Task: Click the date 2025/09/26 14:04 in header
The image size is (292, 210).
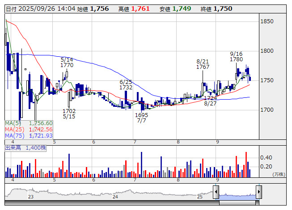Action: click(x=40, y=9)
